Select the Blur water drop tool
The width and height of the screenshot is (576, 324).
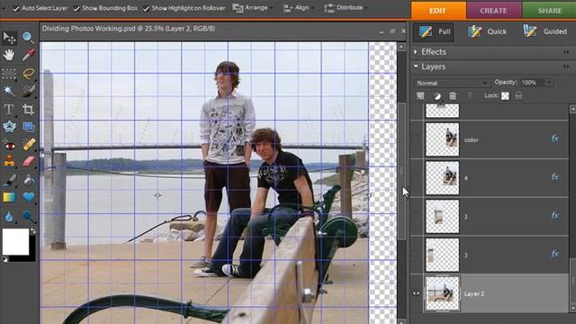pos(9,217)
